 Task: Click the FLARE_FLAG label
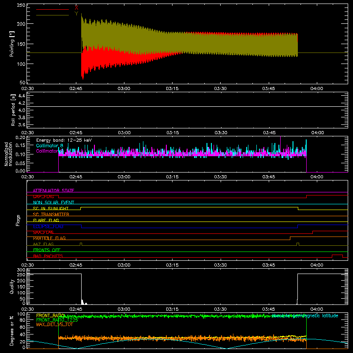(x=46, y=220)
